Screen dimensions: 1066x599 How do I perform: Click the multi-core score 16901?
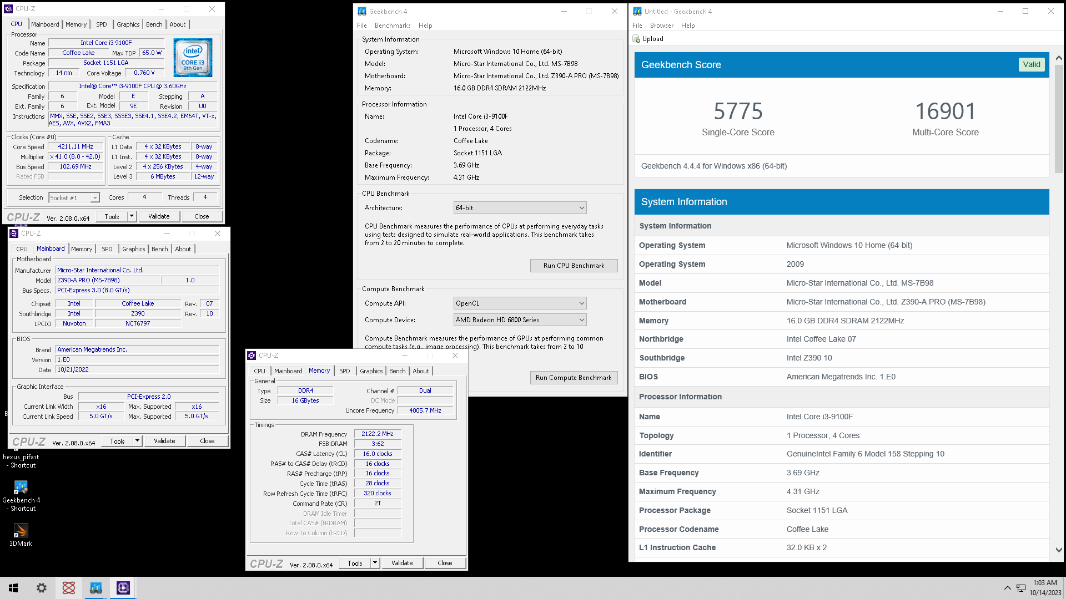(x=945, y=111)
